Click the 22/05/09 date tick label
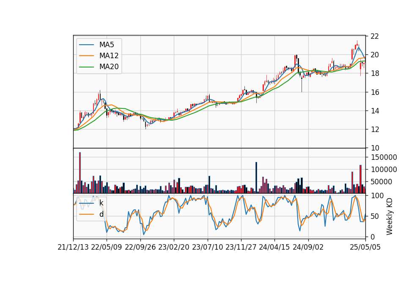The width and height of the screenshot is (406, 291). tap(107, 247)
